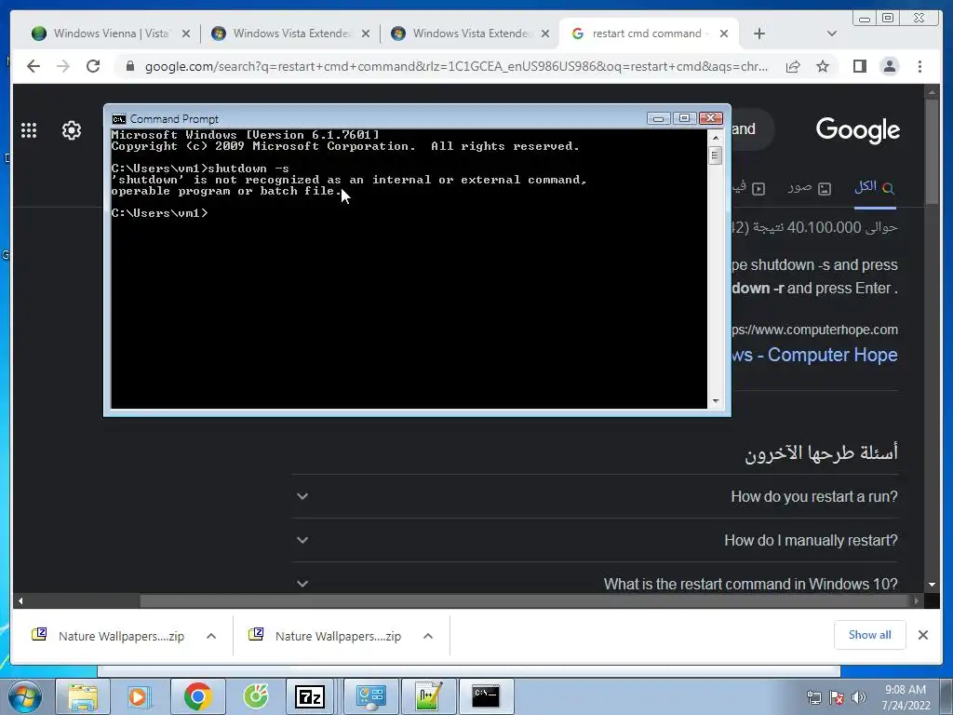Click the Command Prompt scrollbar thumb
The height and width of the screenshot is (715, 953).
[x=716, y=155]
